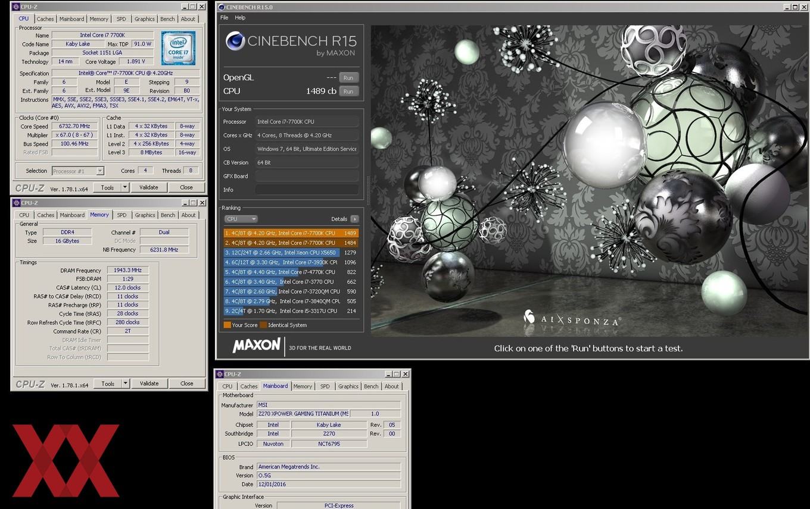Expand the Processor #1 selection dropdown
The width and height of the screenshot is (810, 509).
pos(100,171)
